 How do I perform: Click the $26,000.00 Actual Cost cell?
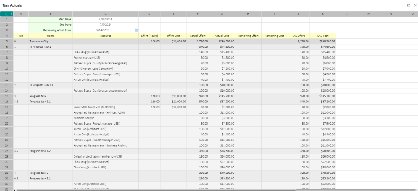222,156
